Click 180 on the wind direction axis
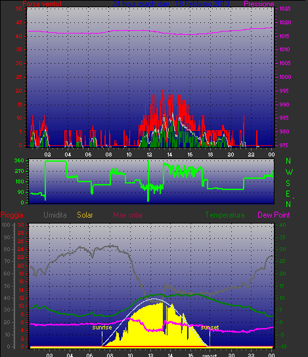The width and height of the screenshot is (308, 357). pyautogui.click(x=19, y=181)
